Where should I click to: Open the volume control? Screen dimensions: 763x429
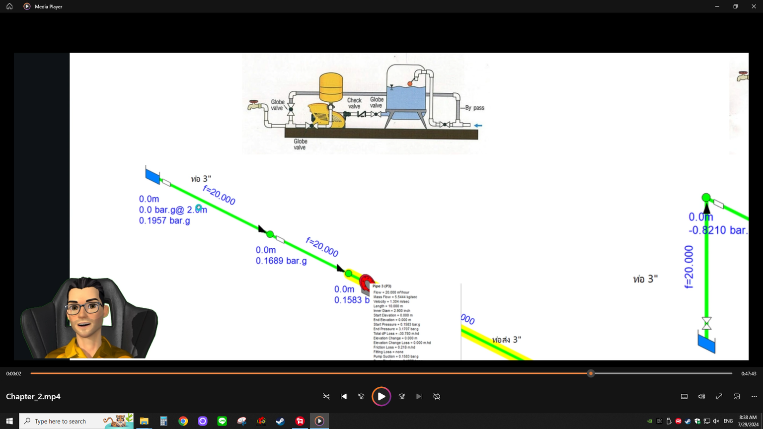pos(701,396)
